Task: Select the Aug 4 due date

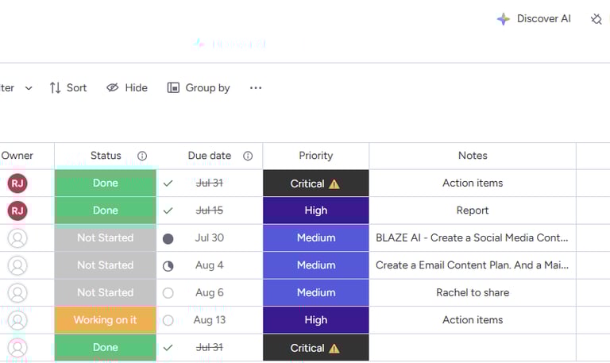Action: [210, 265]
